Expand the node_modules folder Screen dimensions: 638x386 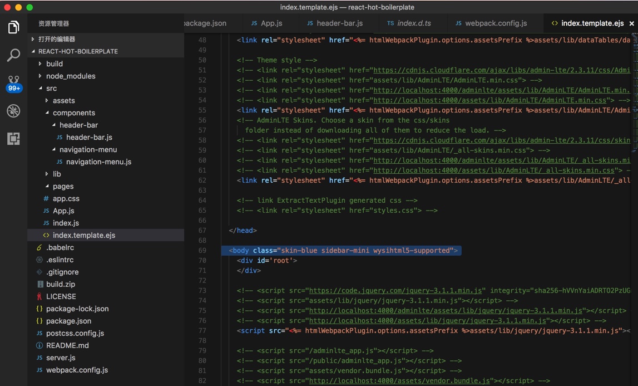pos(70,76)
